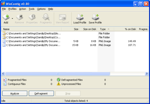Click the Defragmented Files label

(x=72, y=80)
